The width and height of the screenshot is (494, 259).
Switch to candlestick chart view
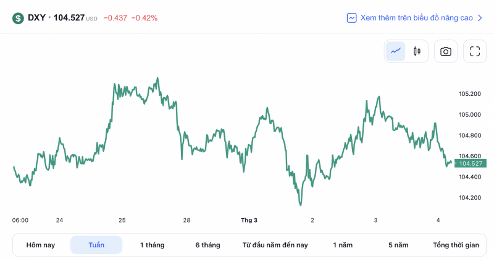(x=417, y=52)
